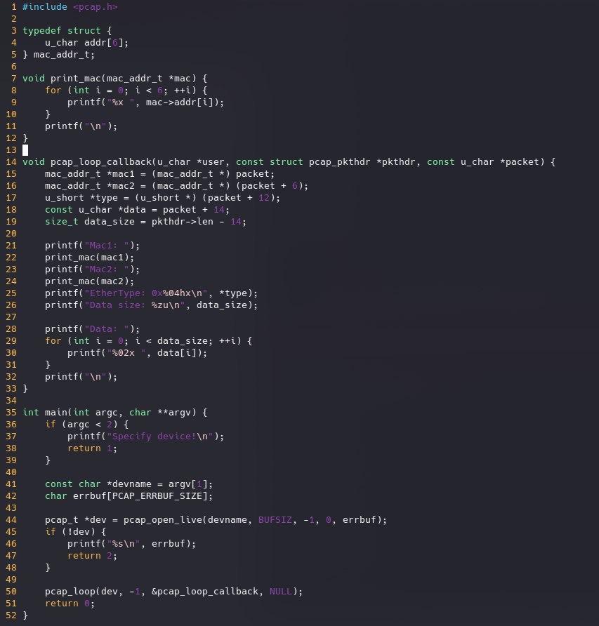599x626 pixels.
Task: Click 'pkthdr->len' on line 19
Action: tap(182, 222)
